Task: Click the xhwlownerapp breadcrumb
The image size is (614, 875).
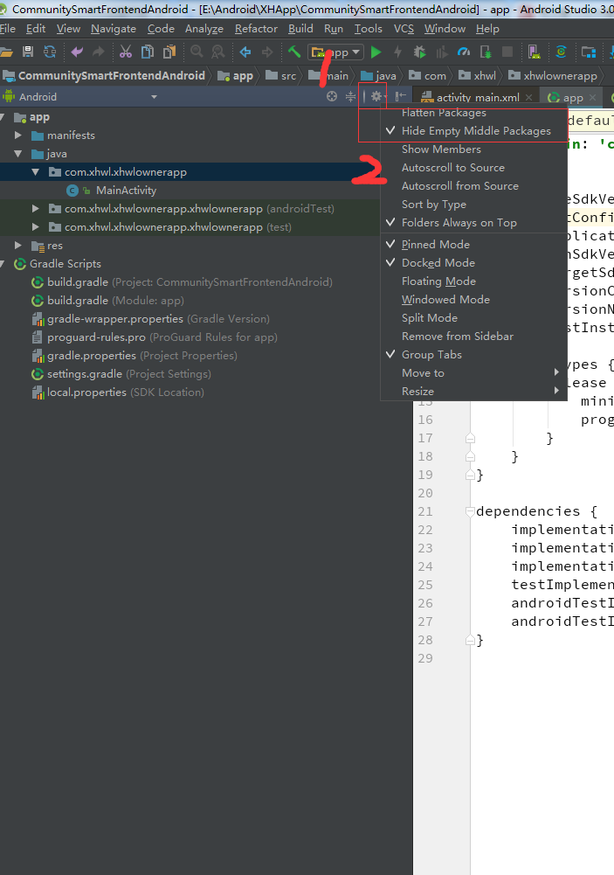Action: (x=553, y=75)
